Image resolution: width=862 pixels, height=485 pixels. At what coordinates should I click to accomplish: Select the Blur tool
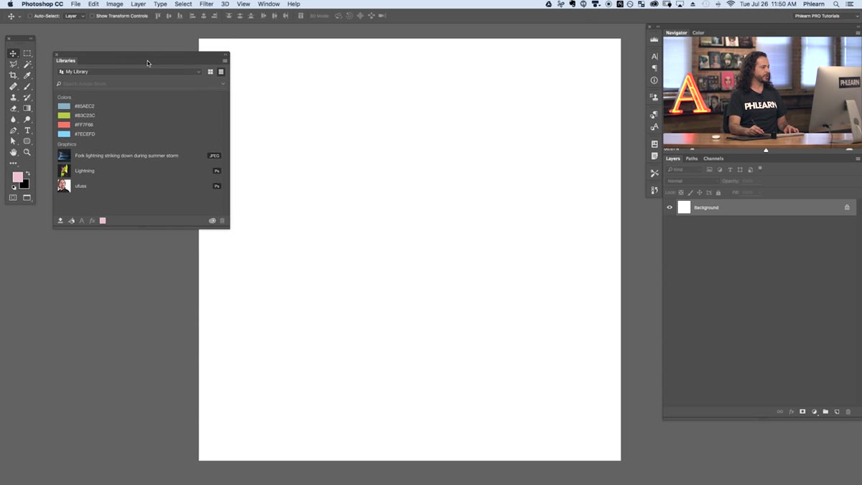[x=13, y=119]
